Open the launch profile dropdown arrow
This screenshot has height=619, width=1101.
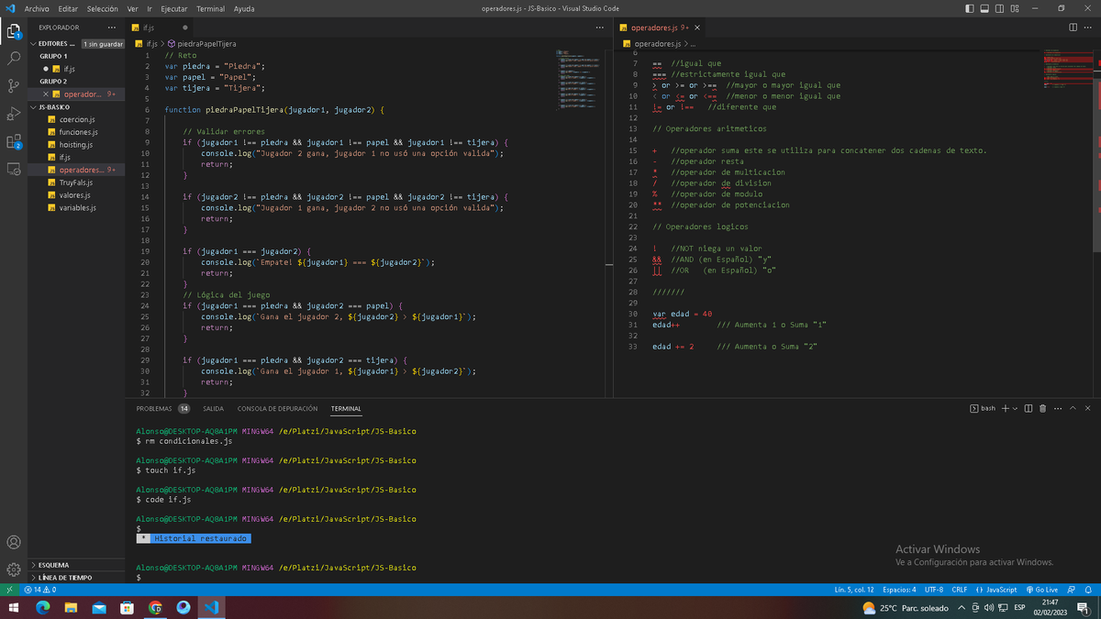[1014, 408]
